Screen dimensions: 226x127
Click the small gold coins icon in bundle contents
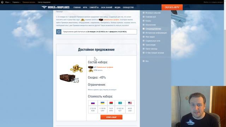click(x=90, y=71)
